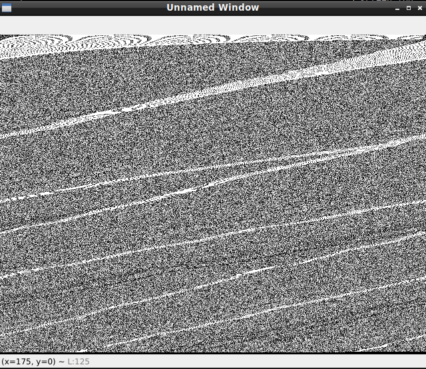Click the empty right side of status bar
Screen dimensions: 426x369
(266, 362)
